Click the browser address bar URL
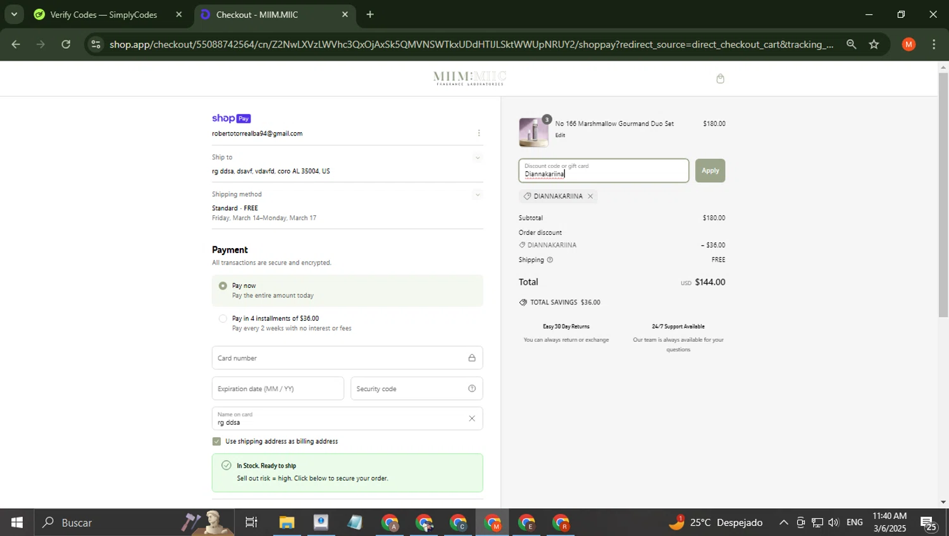The width and height of the screenshot is (949, 536). click(471, 44)
